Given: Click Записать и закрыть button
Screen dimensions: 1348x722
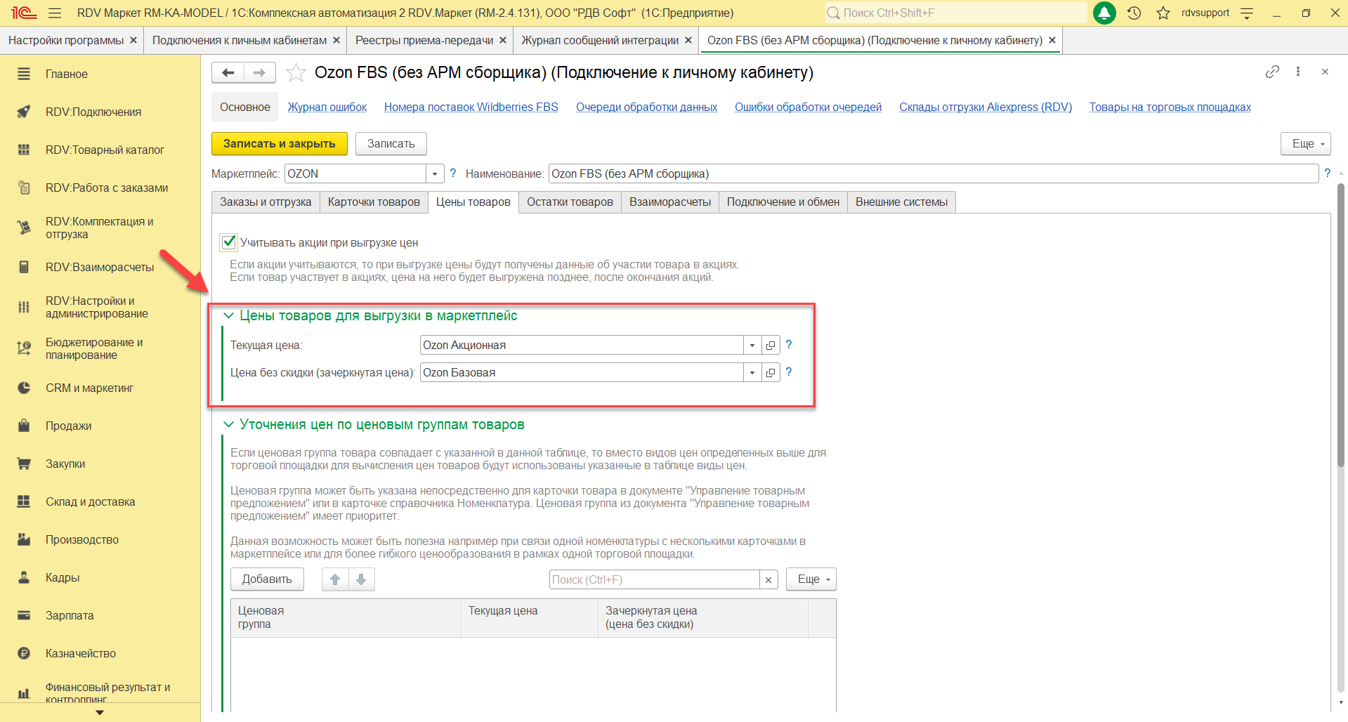Looking at the screenshot, I should pyautogui.click(x=280, y=143).
